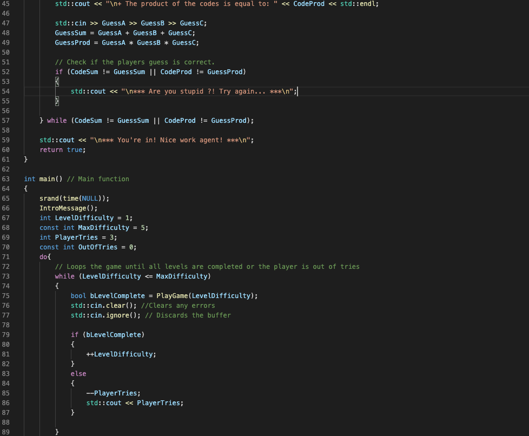The height and width of the screenshot is (436, 529).
Task: Click the while keyword on line 73
Action: [65, 277]
